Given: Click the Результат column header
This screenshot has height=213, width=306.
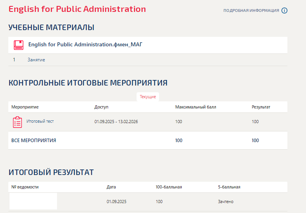Looking at the screenshot, I should [x=261, y=107].
